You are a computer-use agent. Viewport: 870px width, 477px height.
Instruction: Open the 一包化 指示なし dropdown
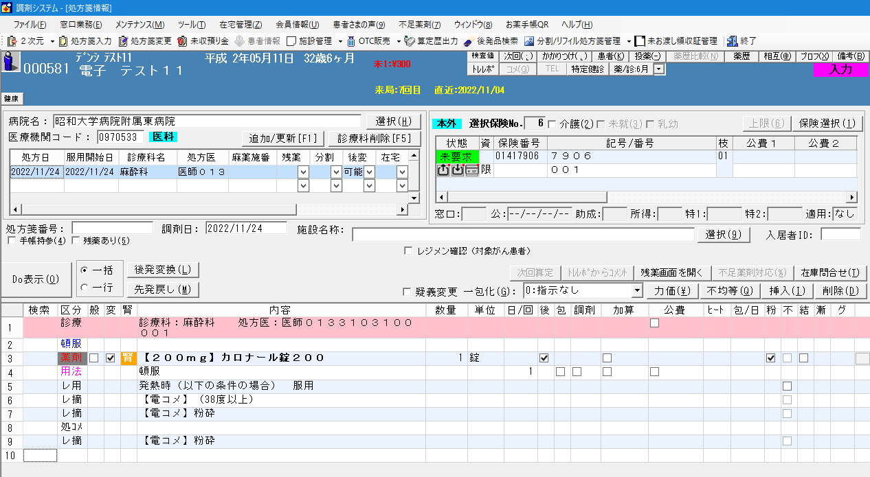[636, 291]
